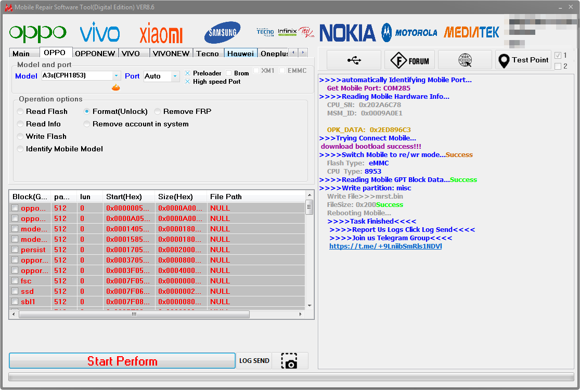Viewport: 580px width, 390px height.
Task: Click the Infinix brand logo
Action: tap(288, 32)
